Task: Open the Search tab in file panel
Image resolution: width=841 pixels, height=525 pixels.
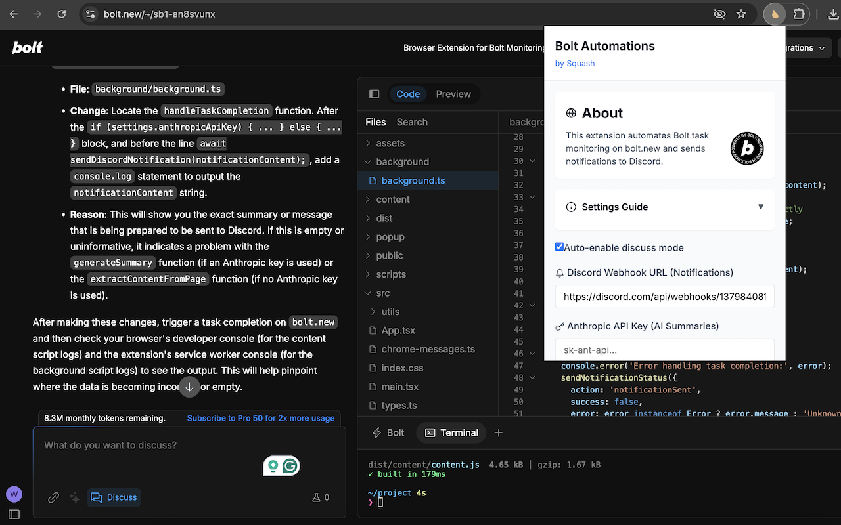Action: pos(412,122)
